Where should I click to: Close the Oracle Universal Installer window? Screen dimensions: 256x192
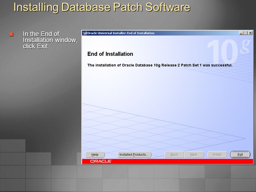tap(250, 33)
